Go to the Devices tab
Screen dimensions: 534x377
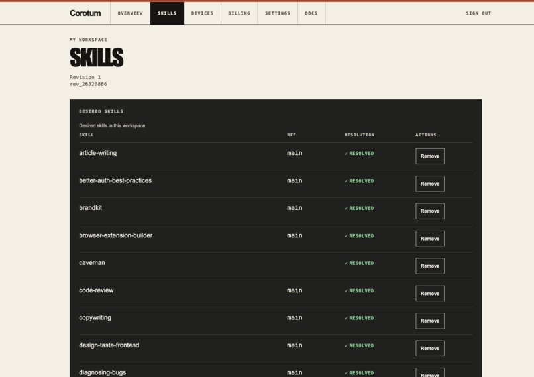point(202,13)
